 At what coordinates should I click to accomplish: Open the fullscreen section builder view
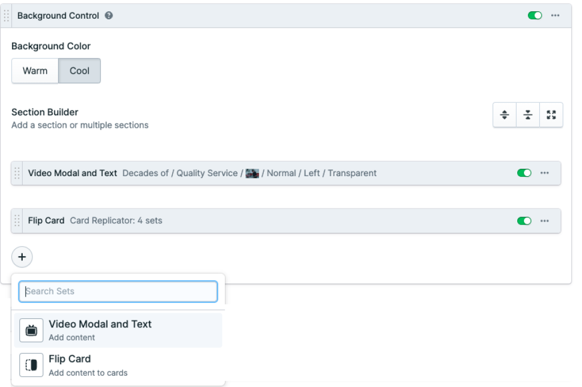pyautogui.click(x=551, y=114)
